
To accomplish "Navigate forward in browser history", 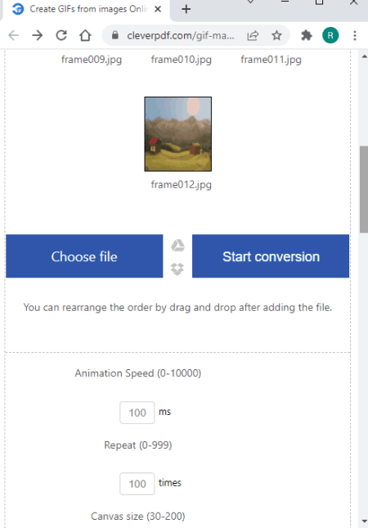I will (38, 35).
